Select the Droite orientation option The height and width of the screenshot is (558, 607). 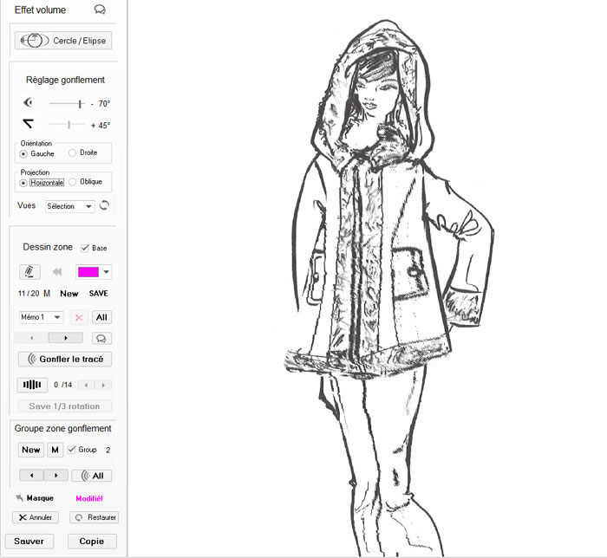73,152
